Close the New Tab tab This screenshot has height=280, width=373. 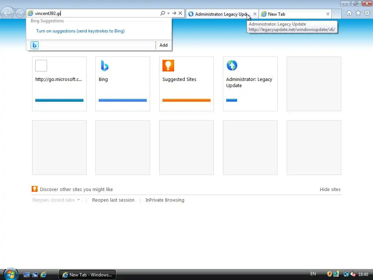pyautogui.click(x=327, y=14)
